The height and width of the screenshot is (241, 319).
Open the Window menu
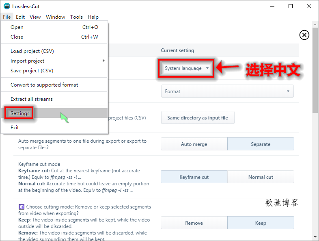tap(55, 17)
